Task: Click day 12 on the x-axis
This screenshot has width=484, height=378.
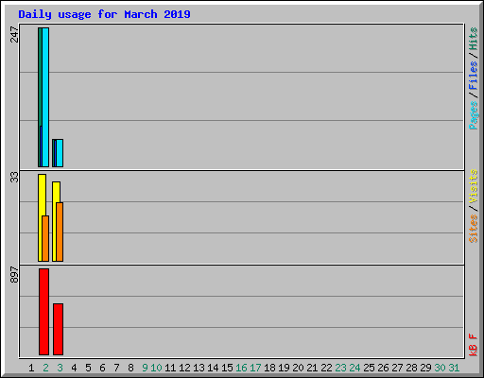Action: point(184,368)
